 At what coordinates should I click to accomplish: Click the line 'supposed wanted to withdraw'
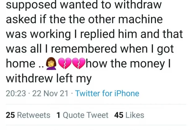click(84, 5)
